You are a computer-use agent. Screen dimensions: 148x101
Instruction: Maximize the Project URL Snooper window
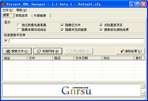(x=138, y=4)
